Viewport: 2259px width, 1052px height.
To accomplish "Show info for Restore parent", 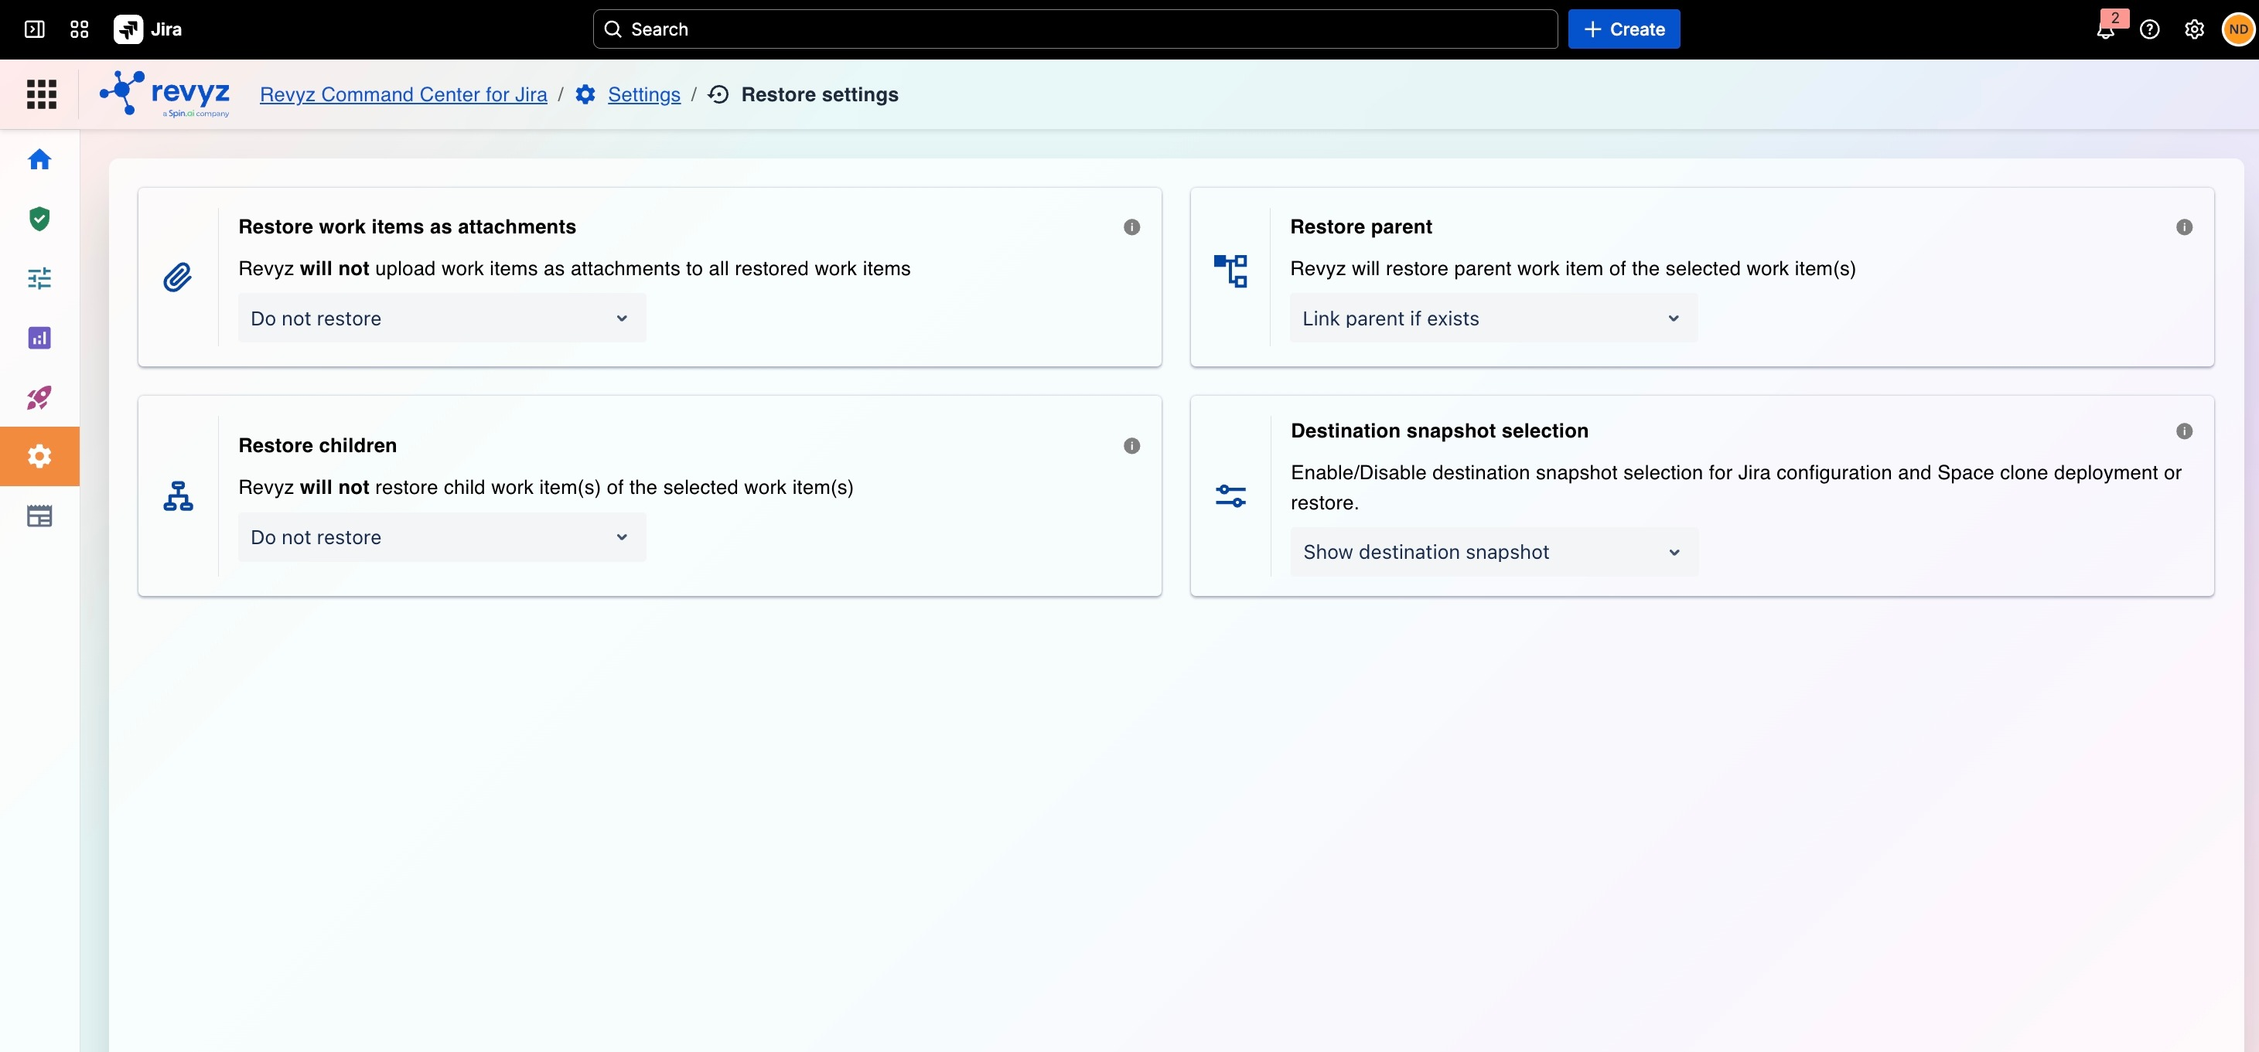I will tap(2185, 227).
